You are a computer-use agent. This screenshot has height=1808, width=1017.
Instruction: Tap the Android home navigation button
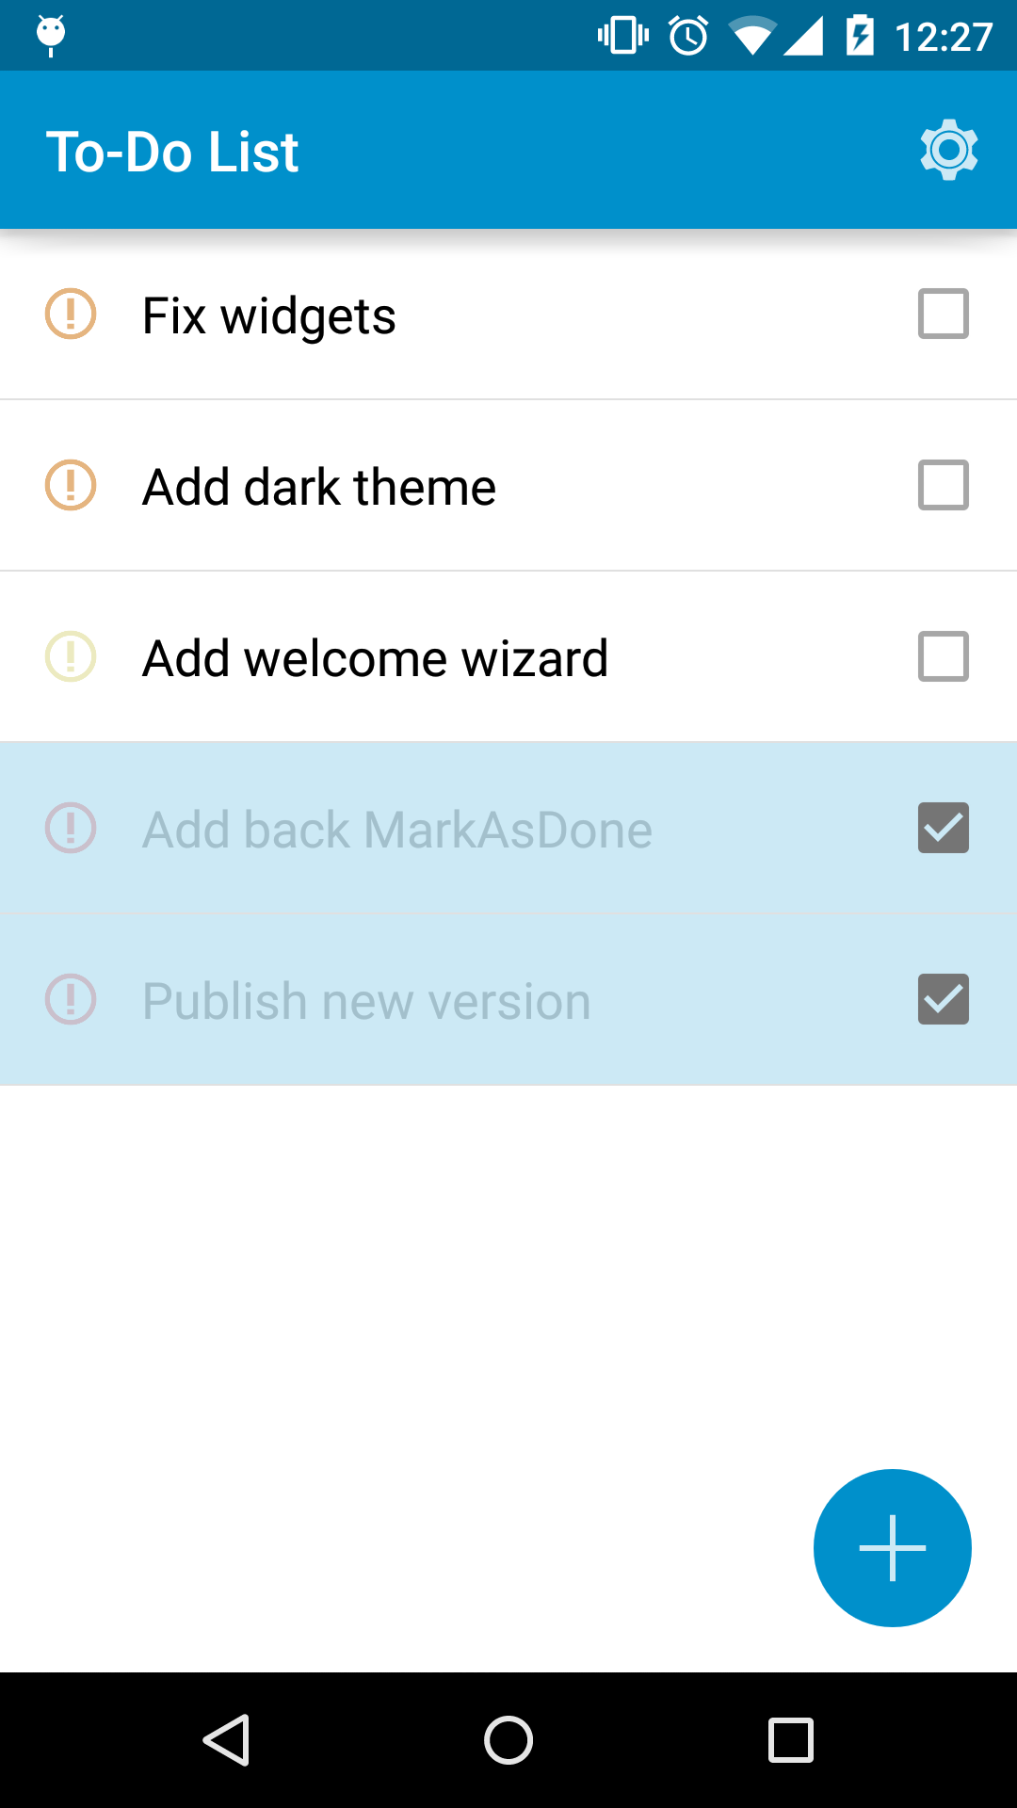click(x=508, y=1739)
